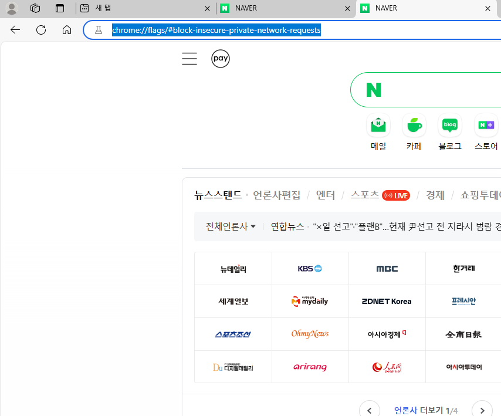Open the home page icon
The height and width of the screenshot is (416, 501).
(x=67, y=30)
